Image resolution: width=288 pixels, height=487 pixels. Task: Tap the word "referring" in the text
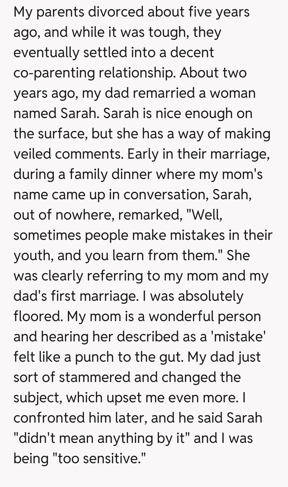coord(115,276)
